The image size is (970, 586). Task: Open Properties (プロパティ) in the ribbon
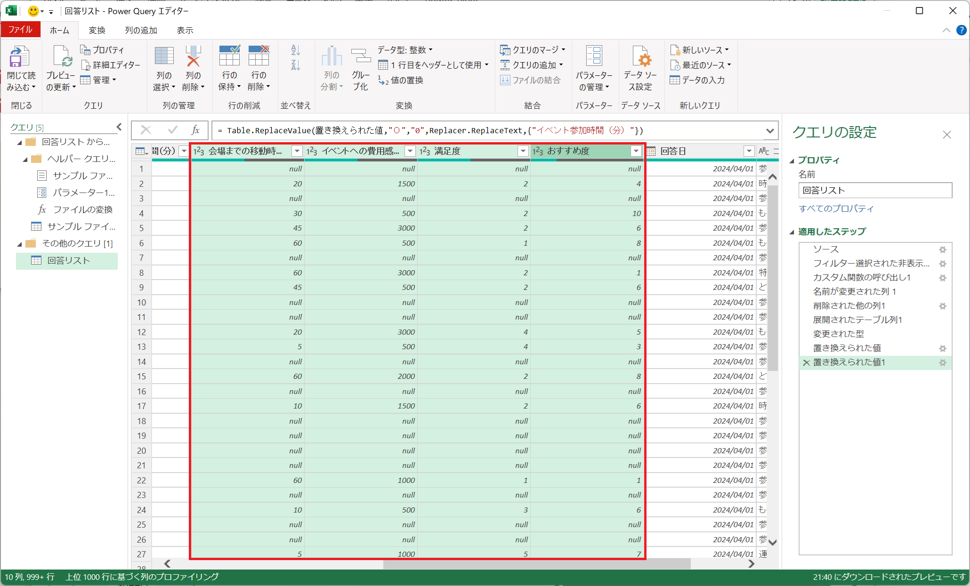coord(103,50)
